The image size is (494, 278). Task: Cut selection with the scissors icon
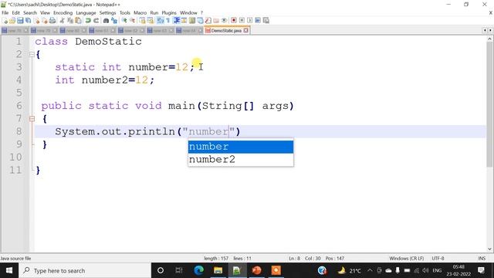pyautogui.click(x=62, y=21)
